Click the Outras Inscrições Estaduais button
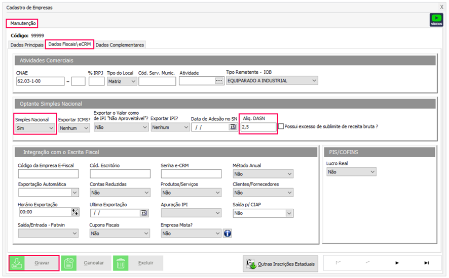 (281, 263)
